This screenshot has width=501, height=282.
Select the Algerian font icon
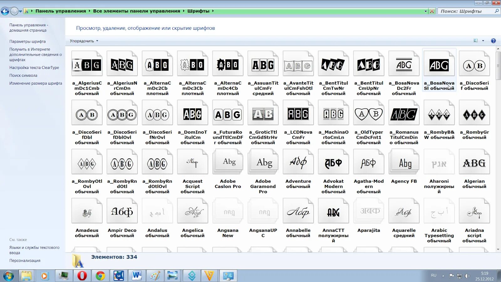point(474,162)
